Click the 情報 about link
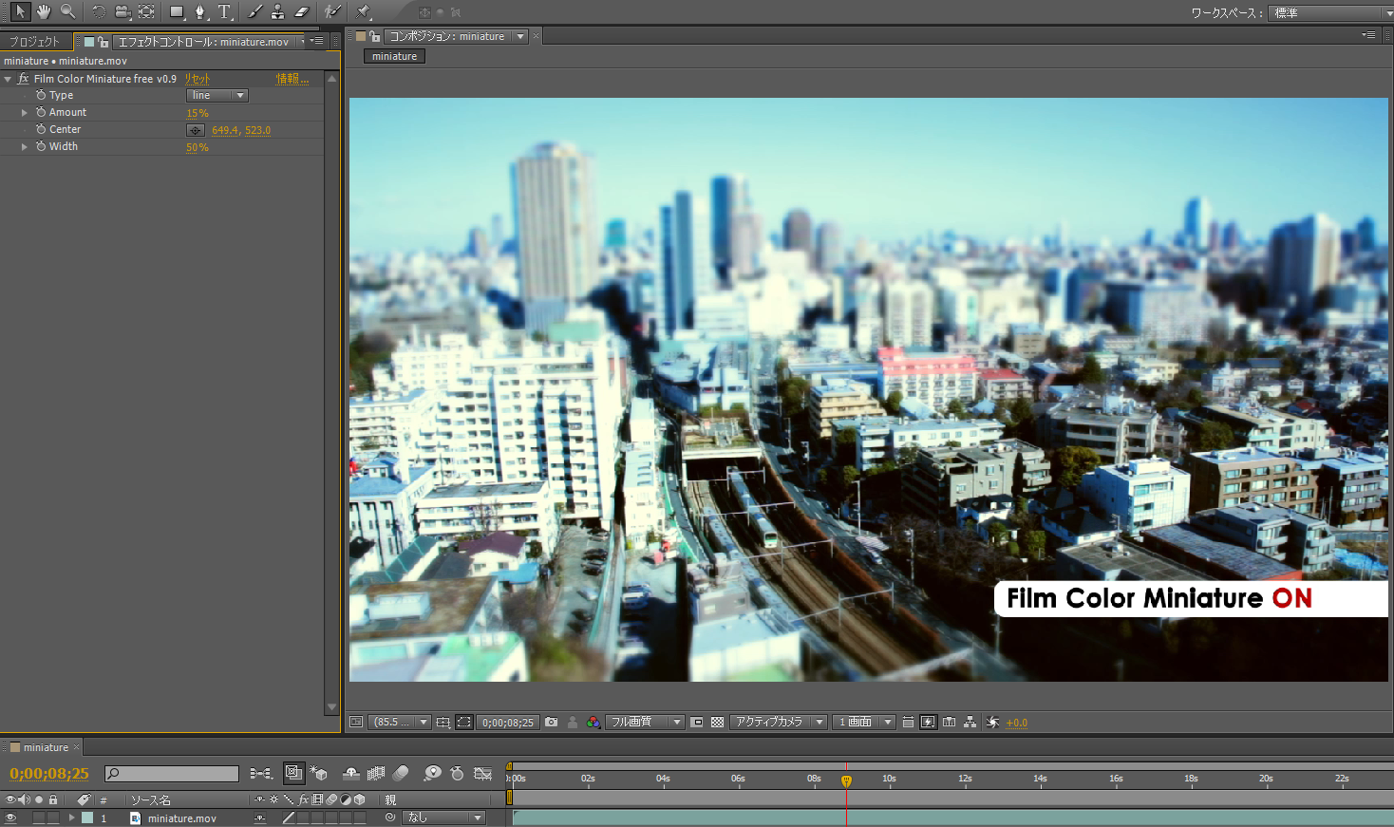 click(292, 79)
